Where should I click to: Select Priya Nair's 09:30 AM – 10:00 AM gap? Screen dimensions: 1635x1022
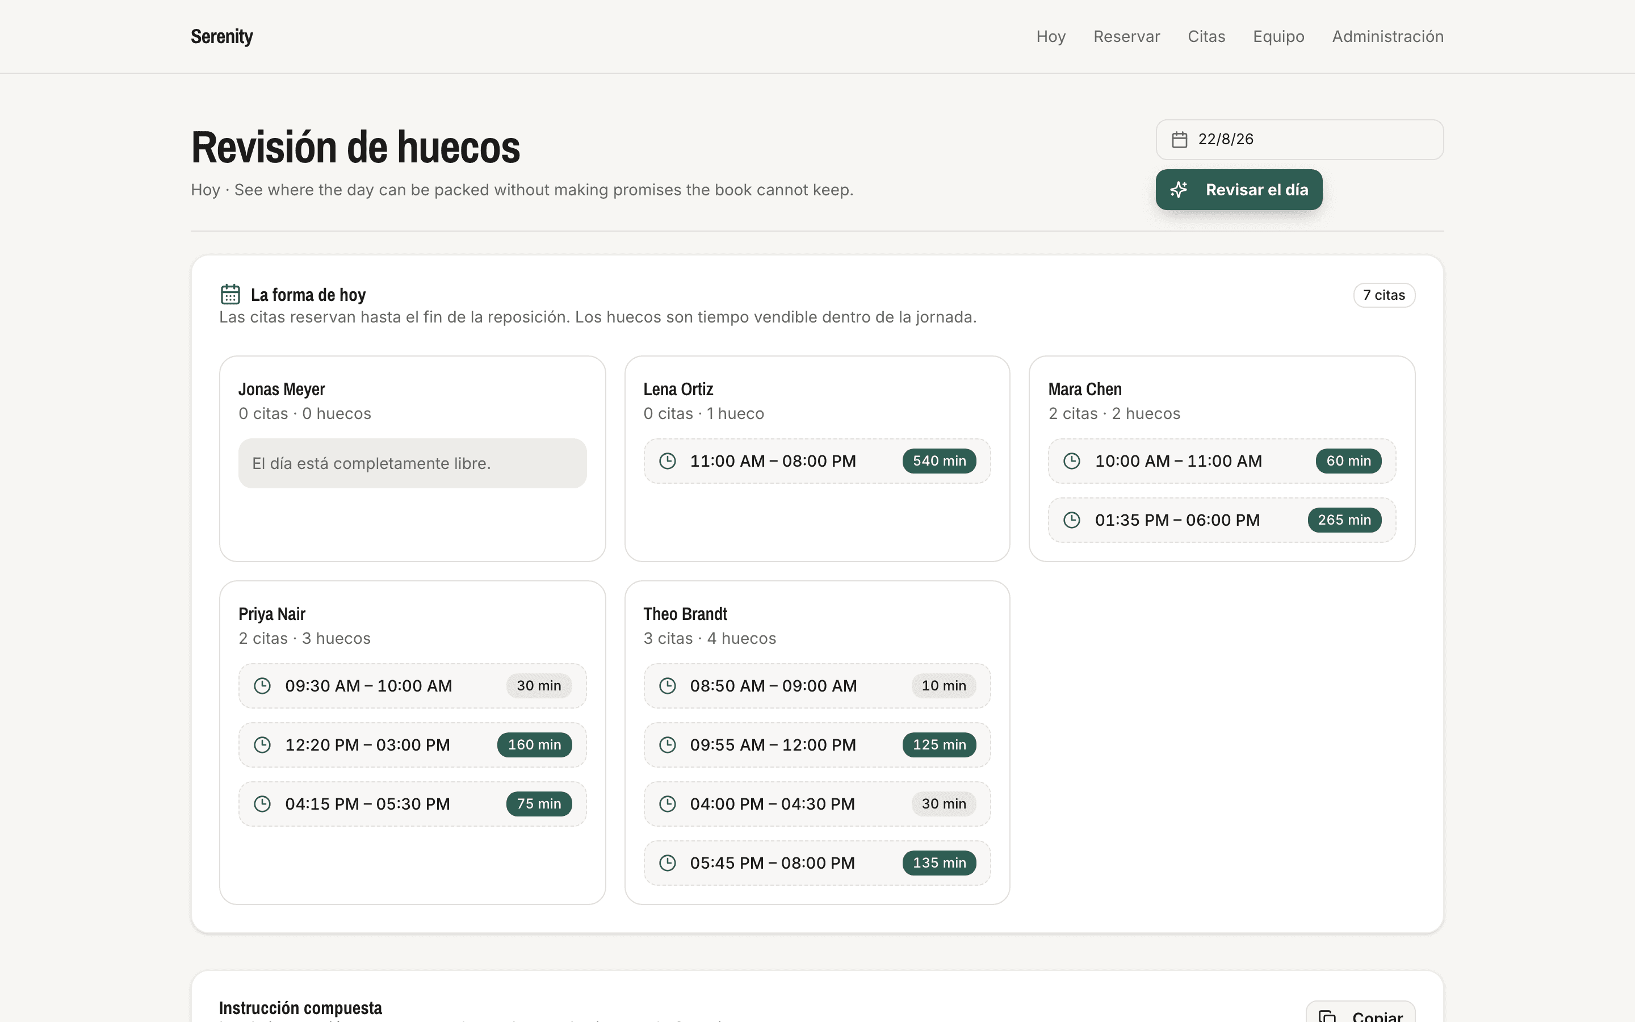point(412,686)
